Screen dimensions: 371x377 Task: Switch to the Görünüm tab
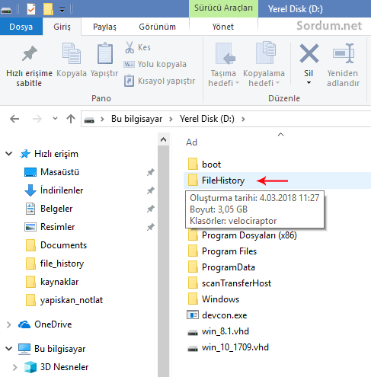point(157,27)
